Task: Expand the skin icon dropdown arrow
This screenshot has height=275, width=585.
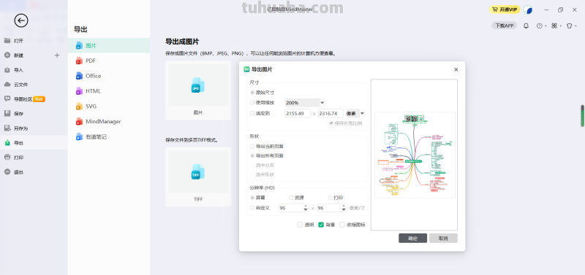Action: (x=575, y=26)
